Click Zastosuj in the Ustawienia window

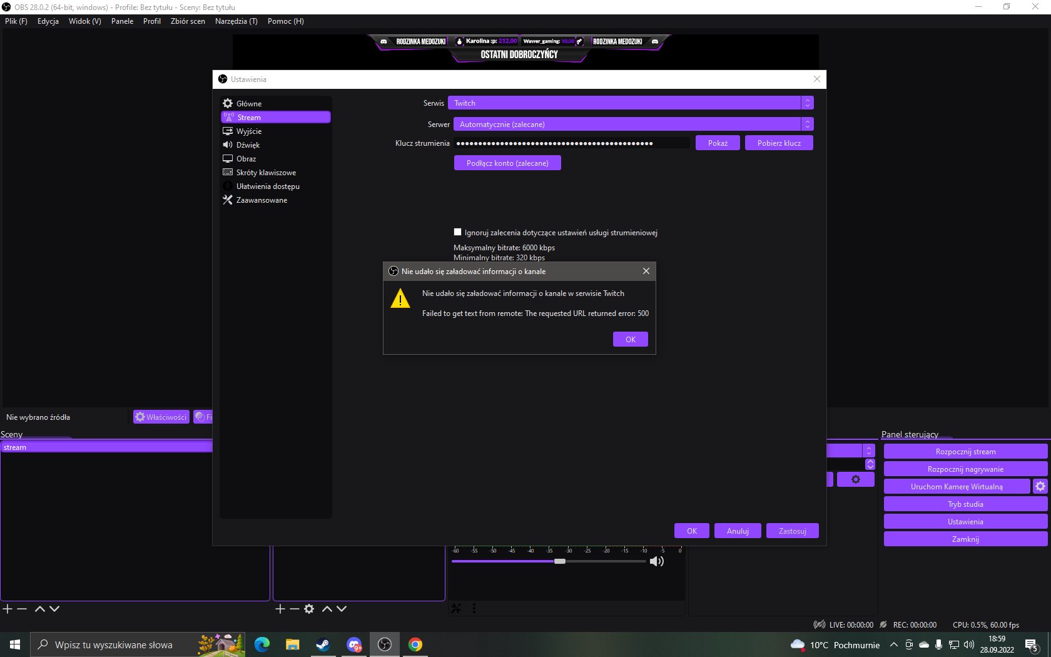792,531
